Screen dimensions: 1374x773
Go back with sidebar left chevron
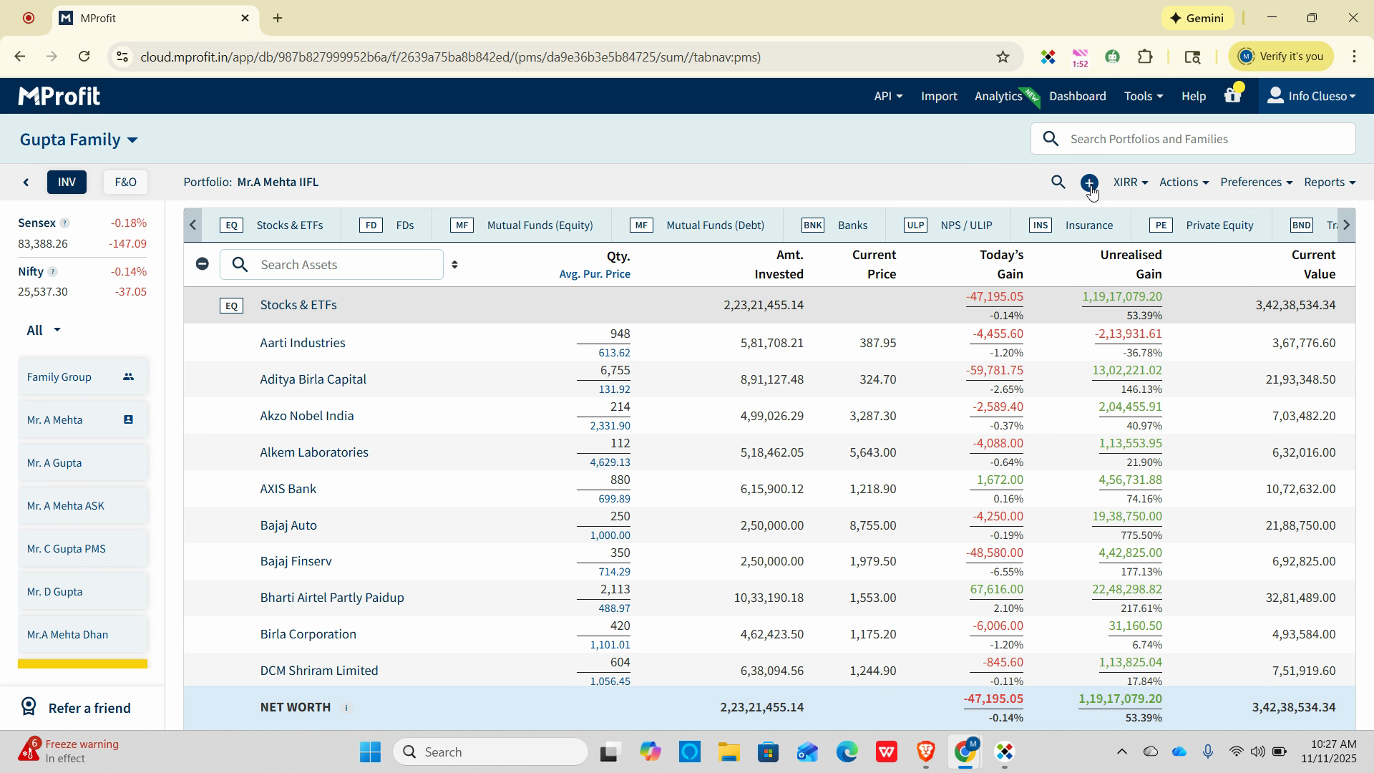tap(26, 183)
